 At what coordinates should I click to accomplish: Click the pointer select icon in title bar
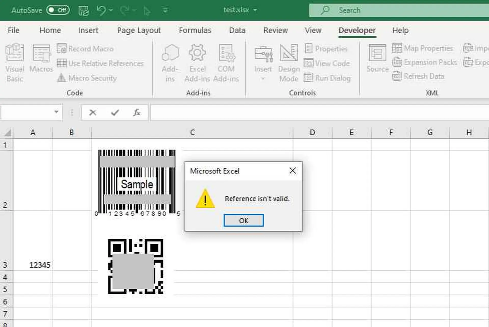click(x=147, y=11)
